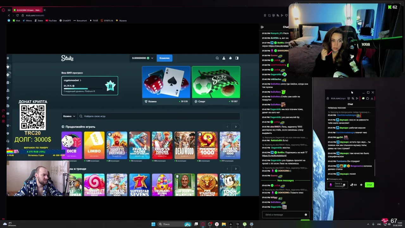Open File Explorer from taskbar

coord(224,224)
